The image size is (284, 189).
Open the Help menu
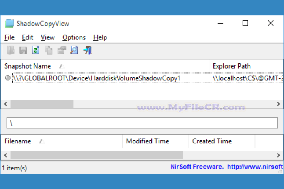pos(100,37)
